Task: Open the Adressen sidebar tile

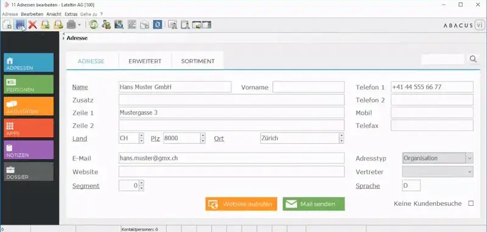Action: (x=29, y=63)
